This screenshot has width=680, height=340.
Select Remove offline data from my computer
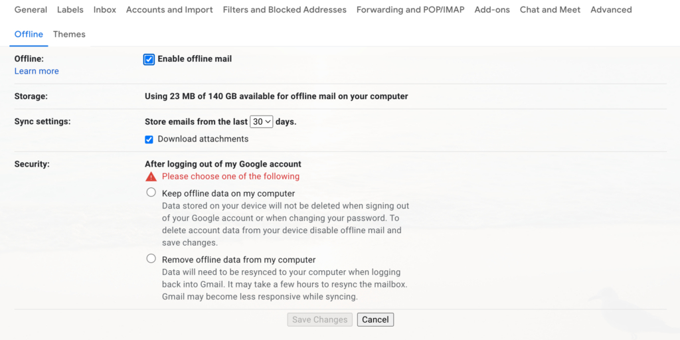pos(151,259)
